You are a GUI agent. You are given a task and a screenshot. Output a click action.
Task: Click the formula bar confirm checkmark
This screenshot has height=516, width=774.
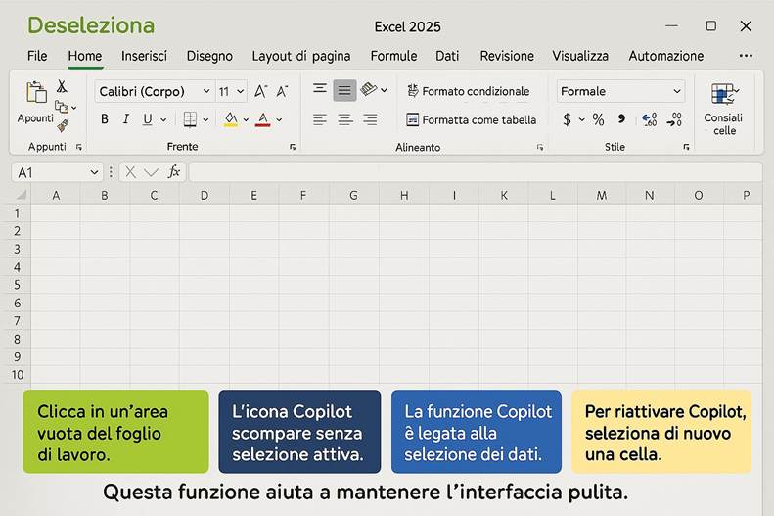[152, 172]
